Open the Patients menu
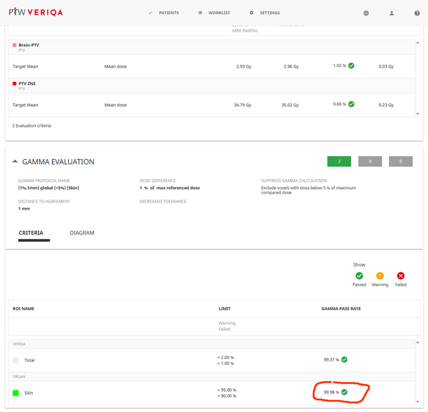 169,13
